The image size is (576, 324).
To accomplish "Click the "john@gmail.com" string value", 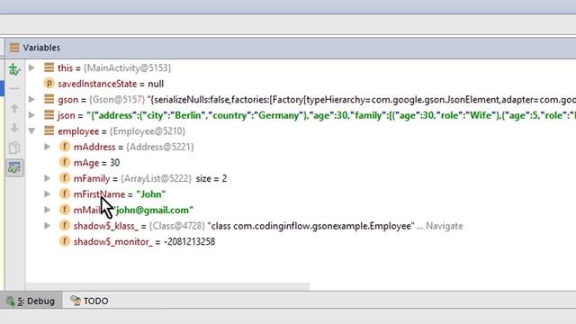I will point(154,210).
